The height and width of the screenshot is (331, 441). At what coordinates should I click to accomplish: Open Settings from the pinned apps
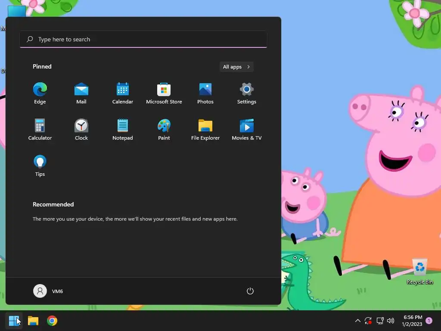tap(247, 94)
